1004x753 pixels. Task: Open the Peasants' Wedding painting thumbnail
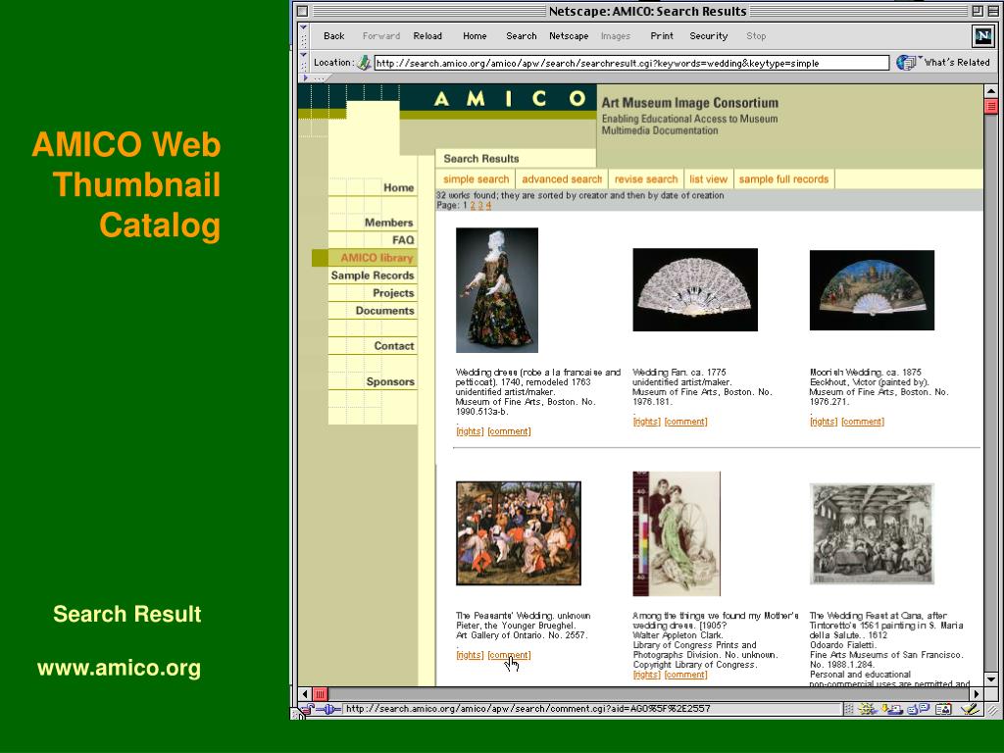pos(519,533)
